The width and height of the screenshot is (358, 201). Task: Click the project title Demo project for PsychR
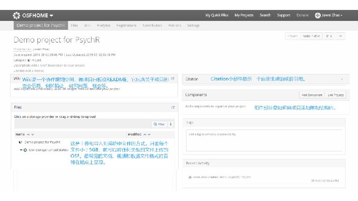point(57,40)
